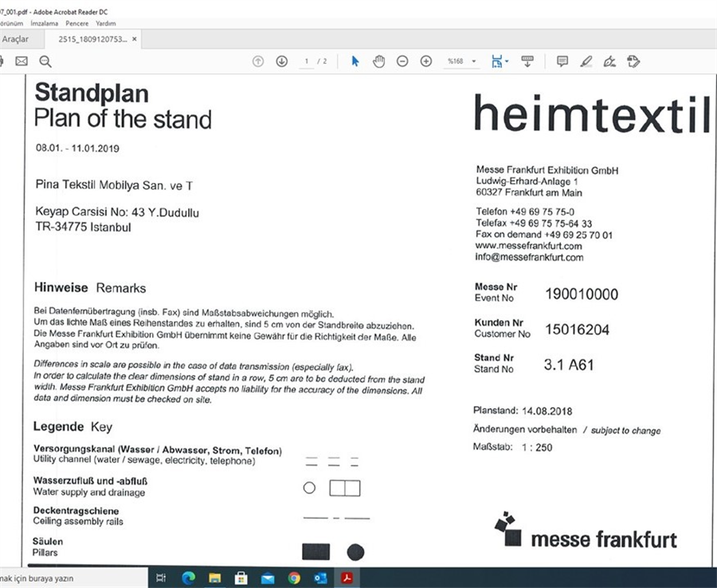Click the event number 190010000
Screen dimensions: 717x588
click(x=582, y=294)
